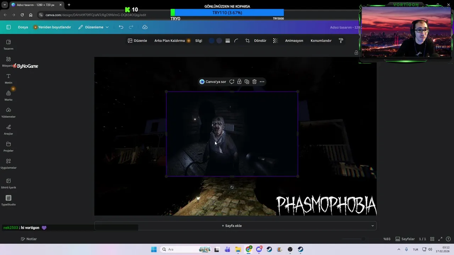Viewport: 454px width, 255px height.
Task: Open the Notlar notes panel
Action: click(29, 239)
